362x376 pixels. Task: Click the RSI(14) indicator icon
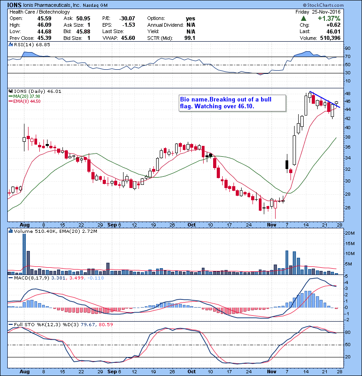(10, 44)
